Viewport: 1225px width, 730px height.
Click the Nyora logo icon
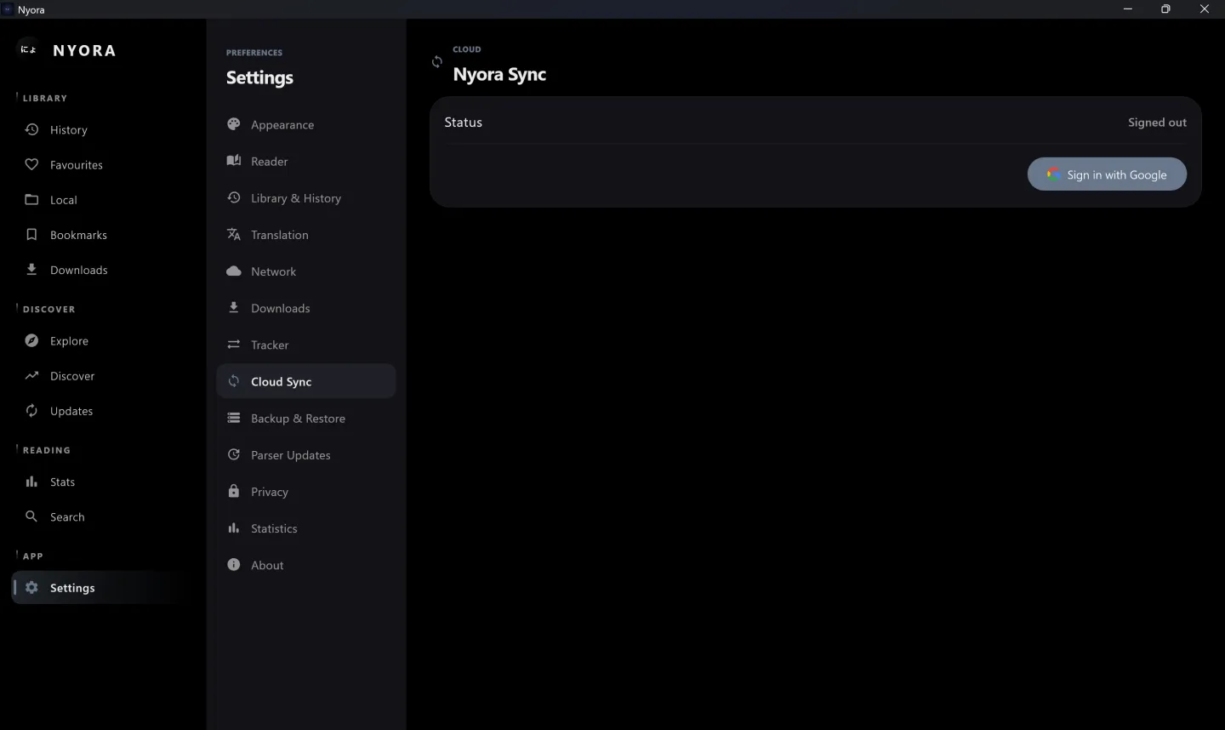[28, 49]
